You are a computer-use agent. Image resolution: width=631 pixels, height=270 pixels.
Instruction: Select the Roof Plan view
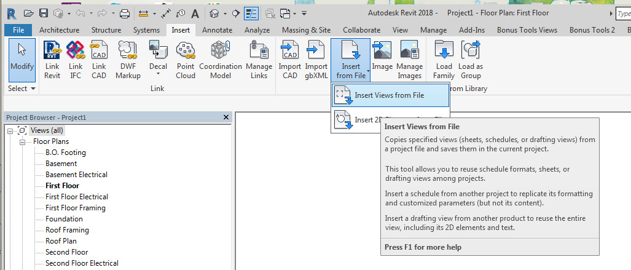coord(61,240)
